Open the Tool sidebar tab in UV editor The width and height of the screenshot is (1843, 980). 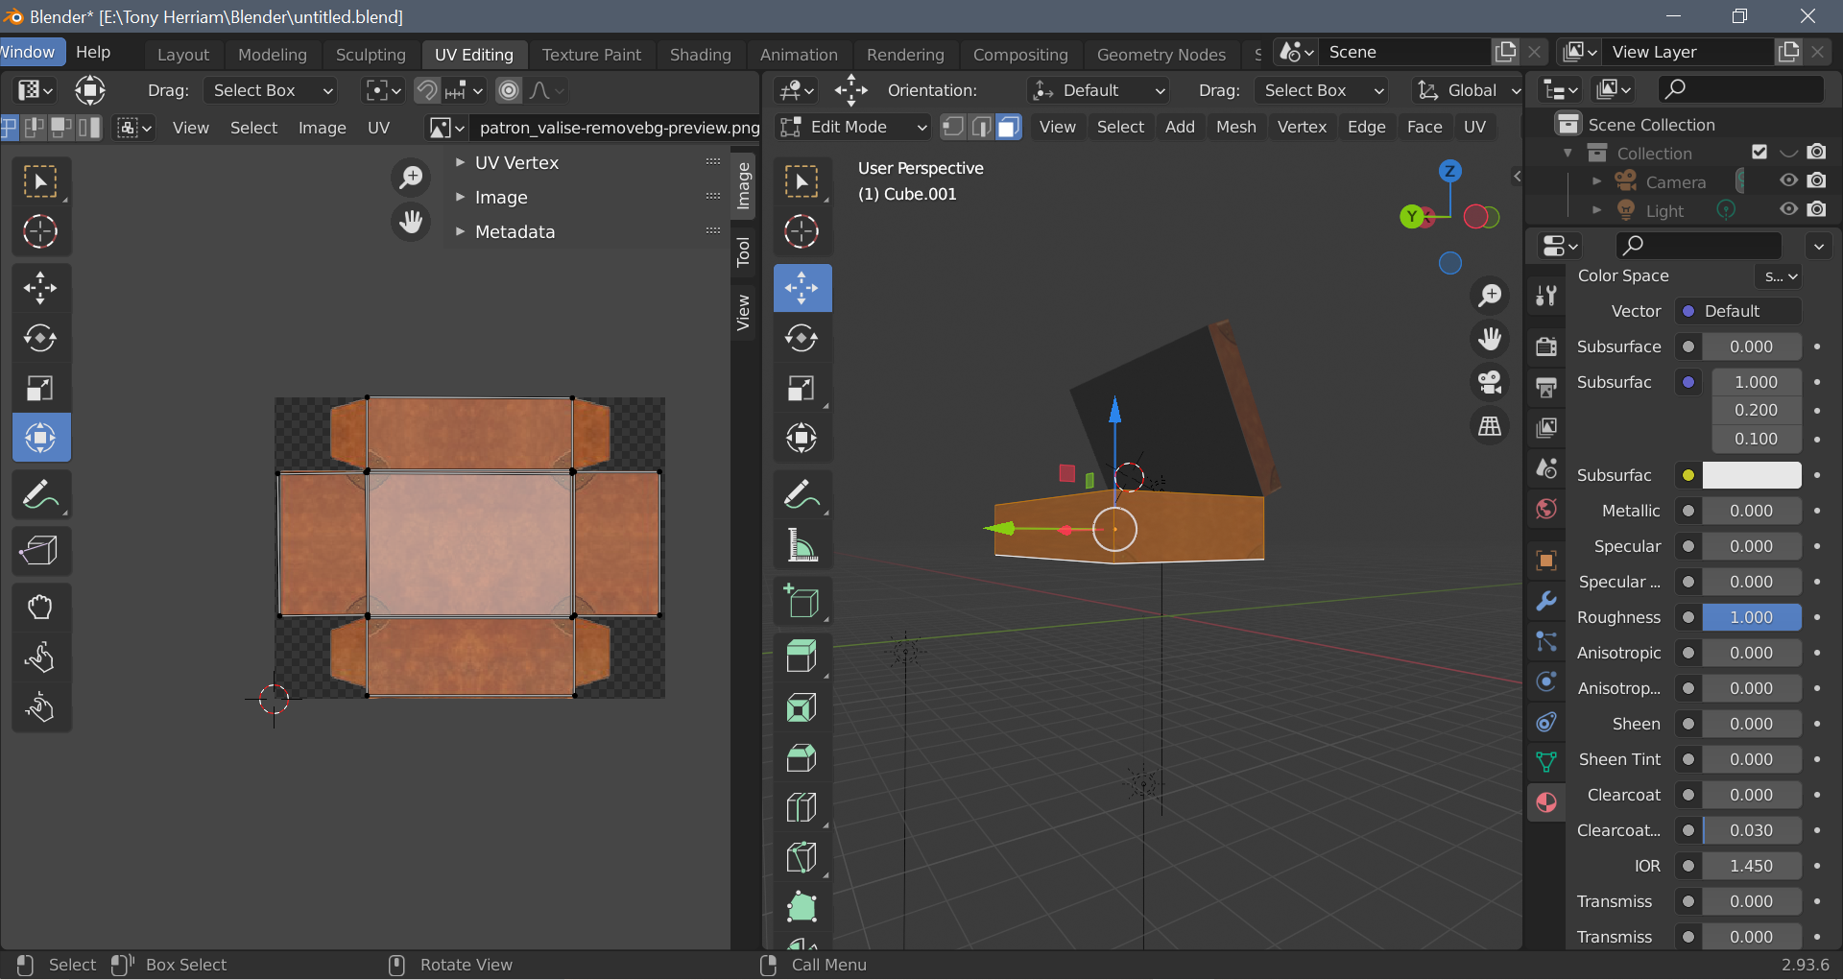pyautogui.click(x=743, y=251)
